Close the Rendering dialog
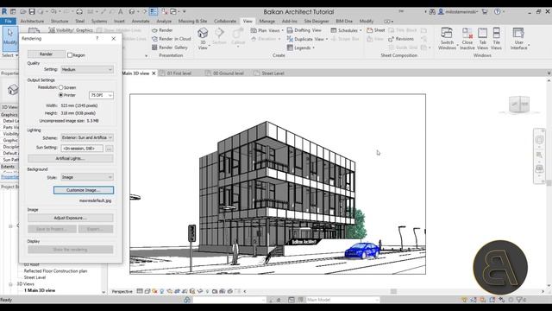This screenshot has height=311, width=552. tap(113, 38)
